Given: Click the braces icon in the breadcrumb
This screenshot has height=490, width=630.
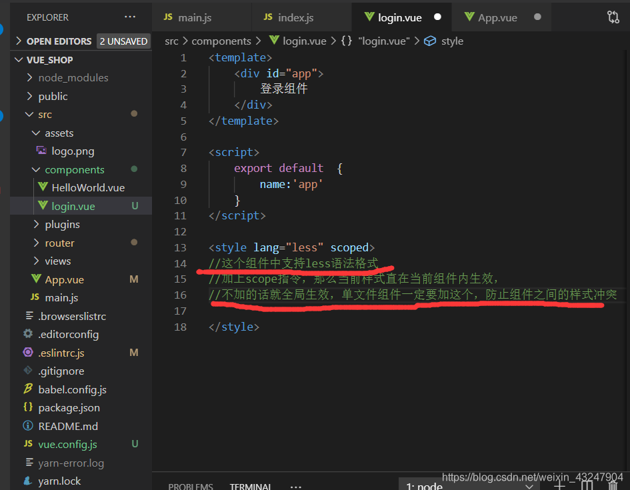Looking at the screenshot, I should 347,41.
